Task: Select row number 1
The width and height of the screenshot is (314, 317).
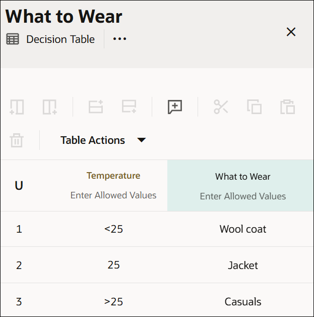Action: point(19,229)
